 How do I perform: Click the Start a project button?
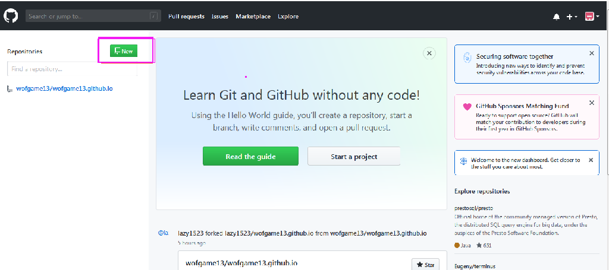pyautogui.click(x=354, y=156)
